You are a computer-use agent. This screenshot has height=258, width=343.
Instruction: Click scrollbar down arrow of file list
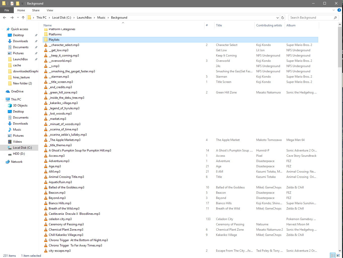coord(340,250)
